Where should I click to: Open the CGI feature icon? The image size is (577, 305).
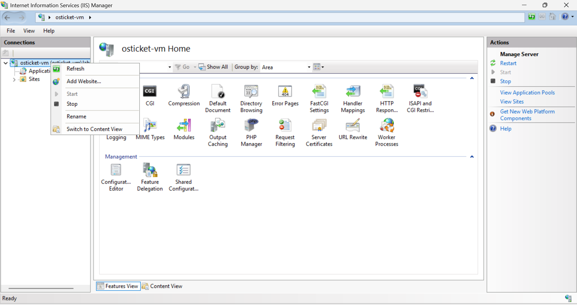pos(150,95)
